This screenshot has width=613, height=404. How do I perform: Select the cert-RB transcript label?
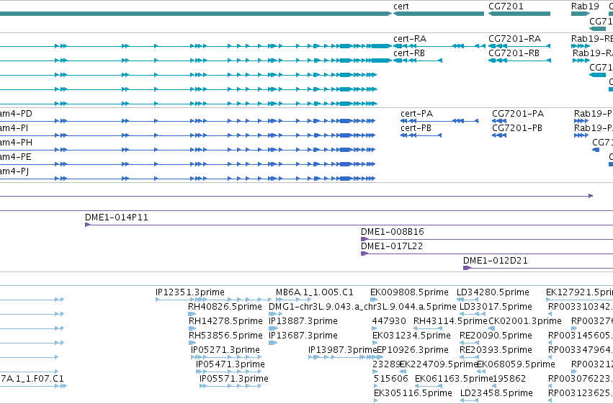[x=409, y=53]
